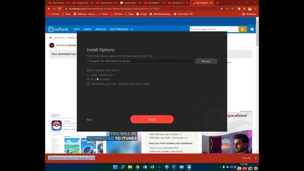Click the Softonic logo

[58, 29]
